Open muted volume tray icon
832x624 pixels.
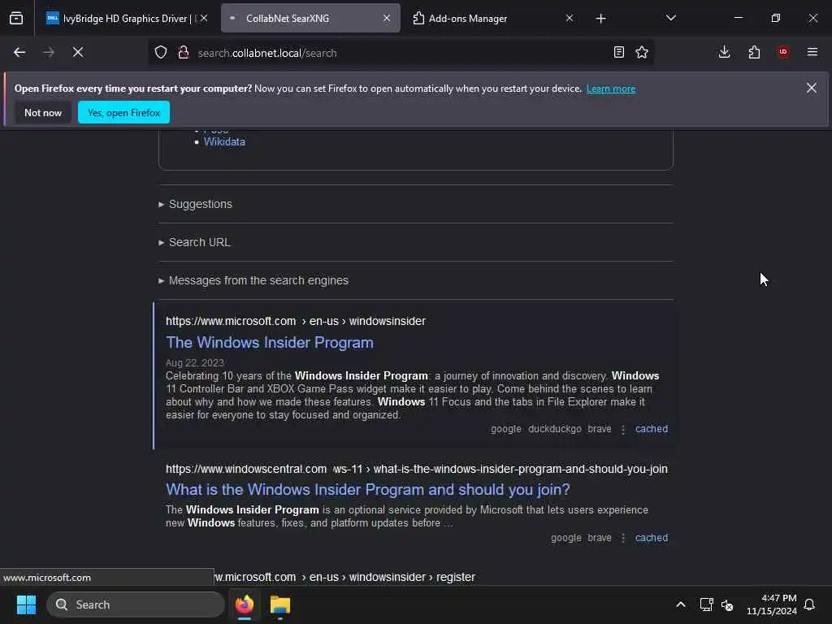[727, 604]
